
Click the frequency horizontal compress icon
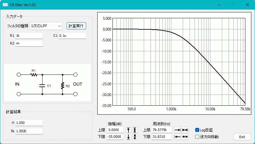185,137
